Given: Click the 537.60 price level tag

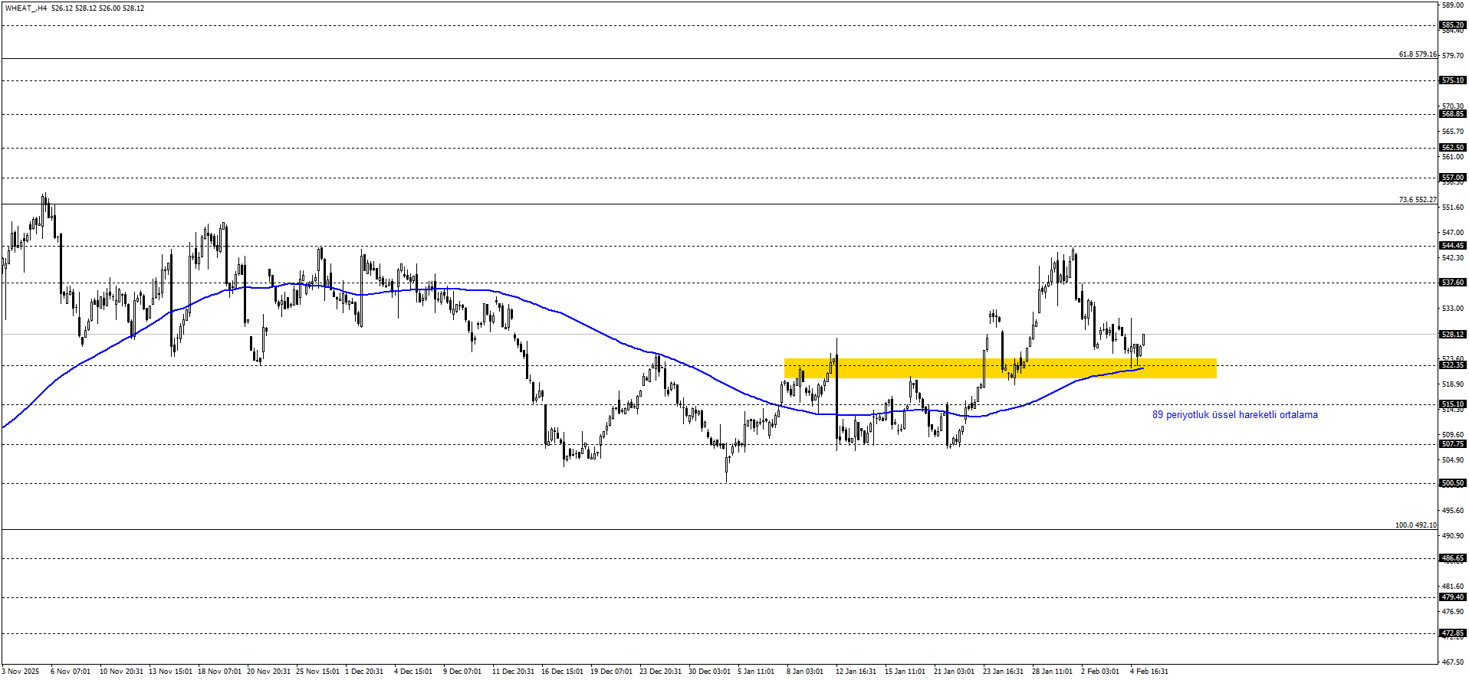Looking at the screenshot, I should [x=1453, y=283].
